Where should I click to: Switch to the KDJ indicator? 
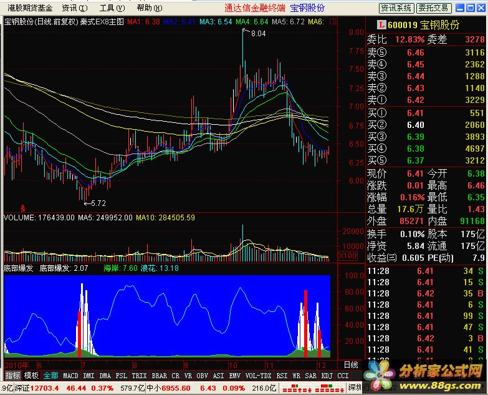pyautogui.click(x=327, y=376)
